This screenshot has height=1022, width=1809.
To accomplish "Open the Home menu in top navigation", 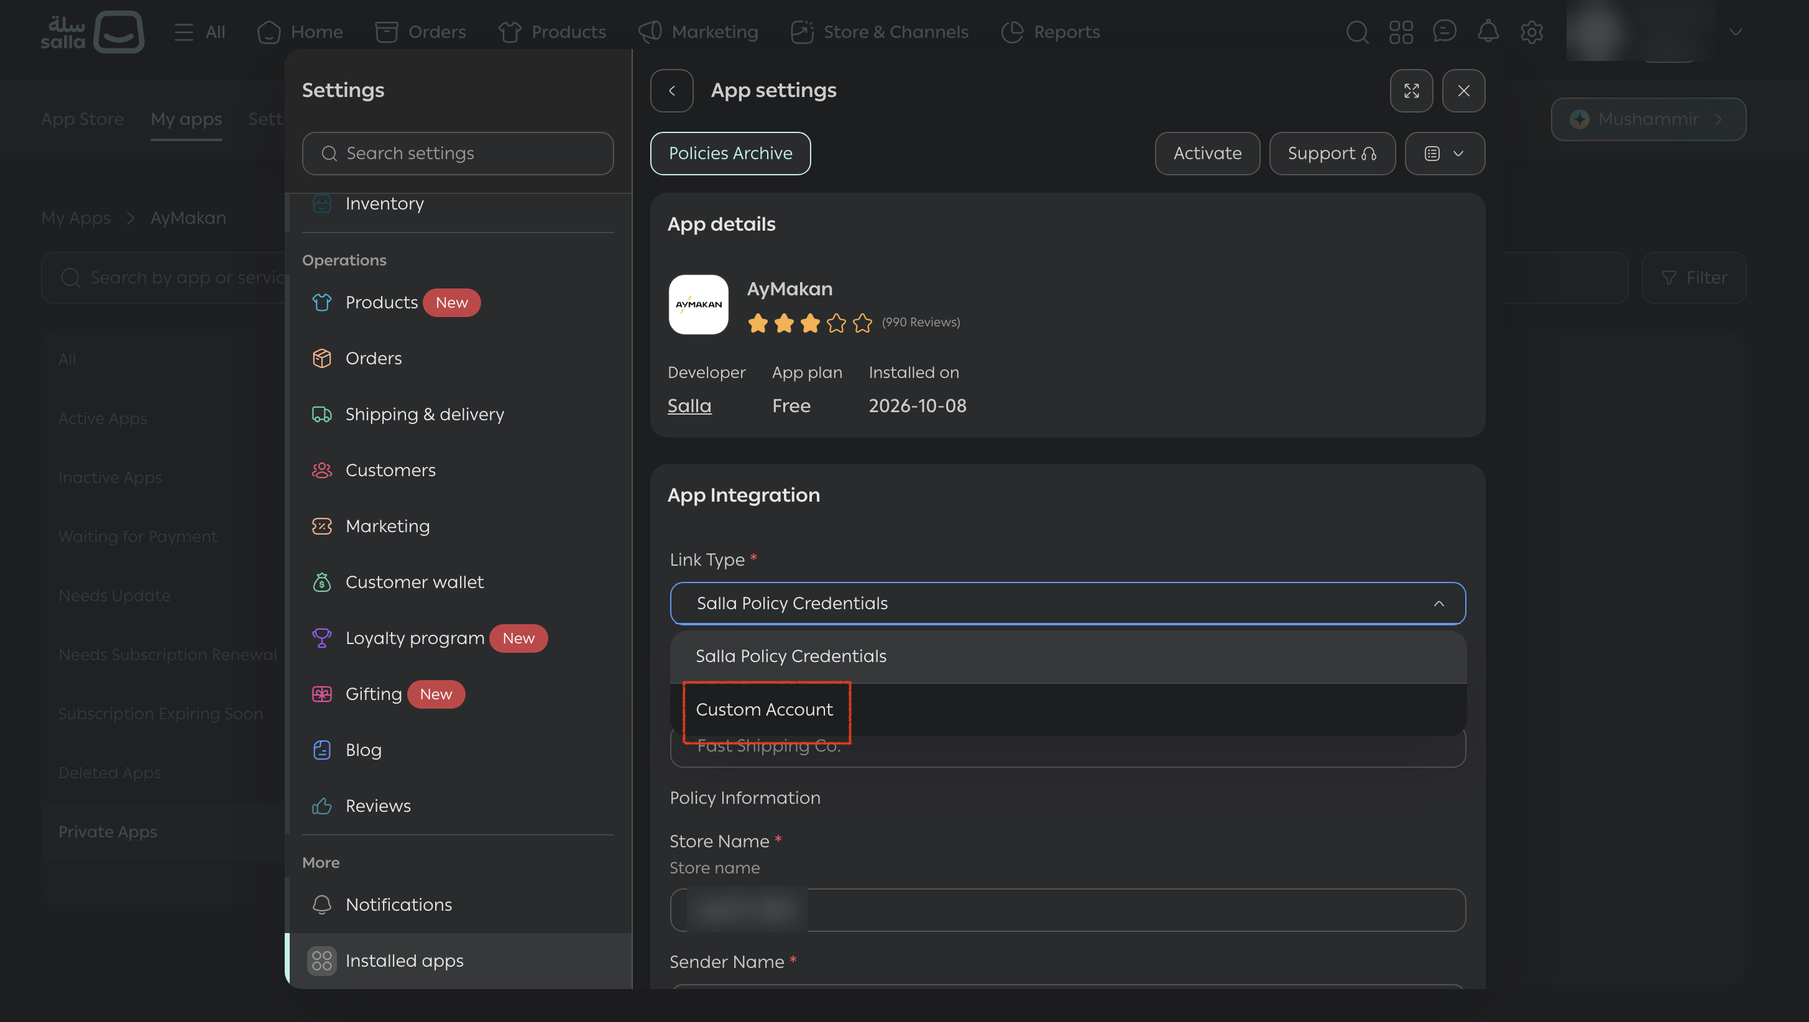I will 300,32.
